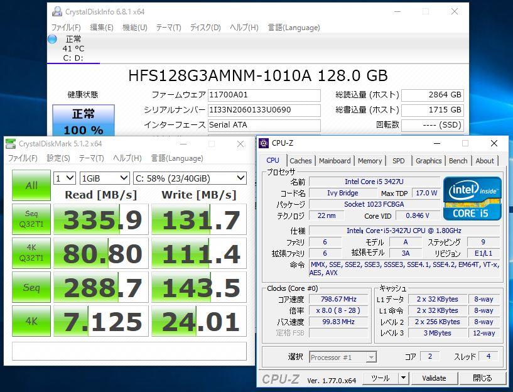Select the CPU tab in CPU-Z

click(x=273, y=160)
